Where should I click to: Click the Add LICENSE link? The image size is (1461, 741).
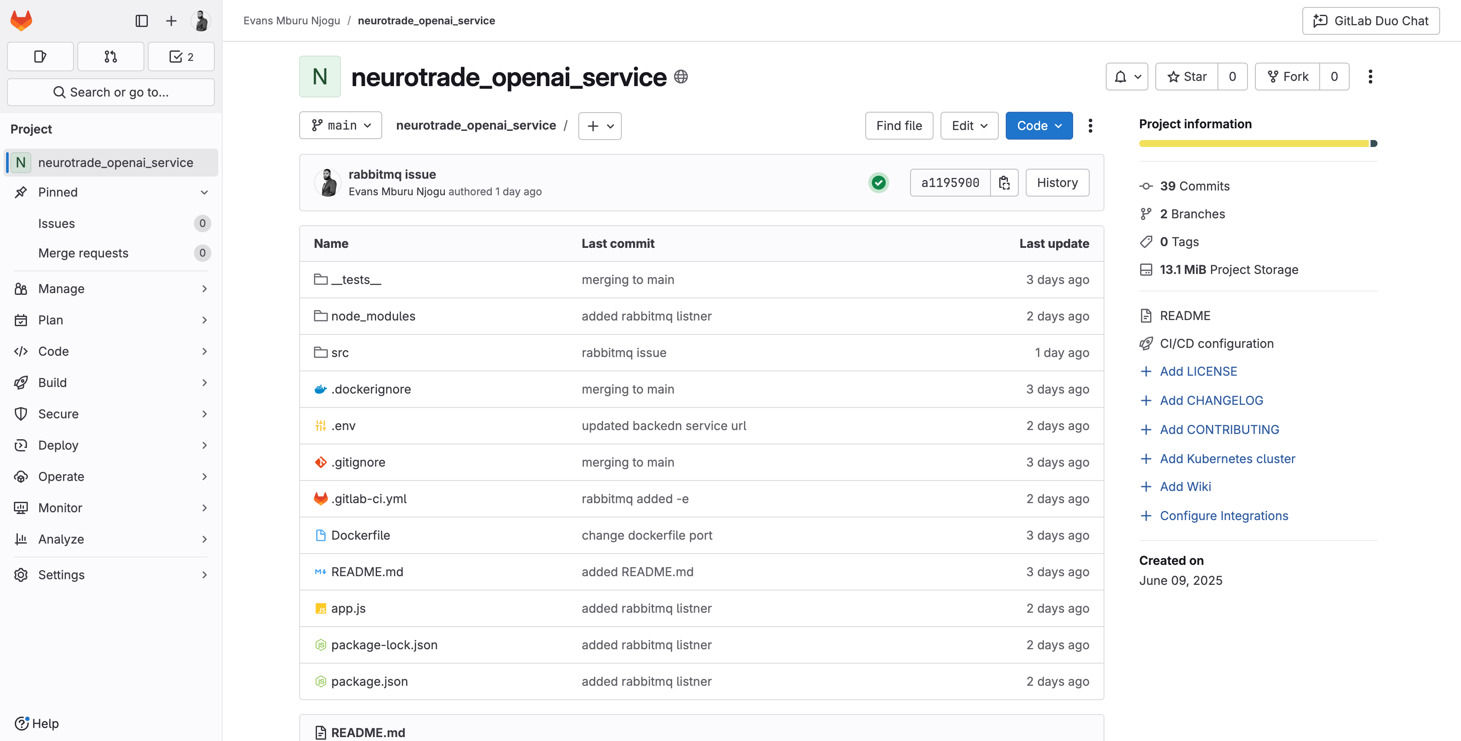coord(1198,371)
